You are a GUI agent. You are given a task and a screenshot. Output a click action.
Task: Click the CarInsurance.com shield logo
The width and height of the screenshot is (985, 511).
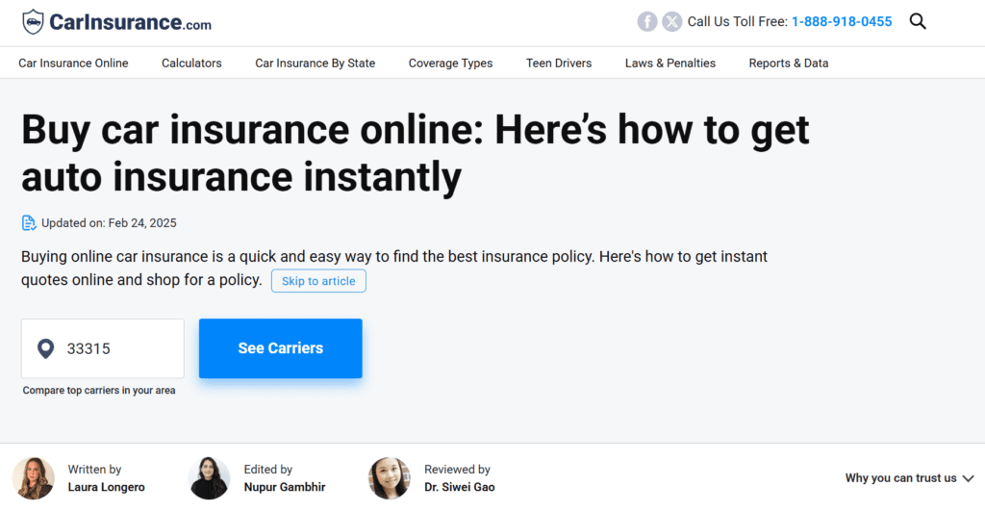34,22
